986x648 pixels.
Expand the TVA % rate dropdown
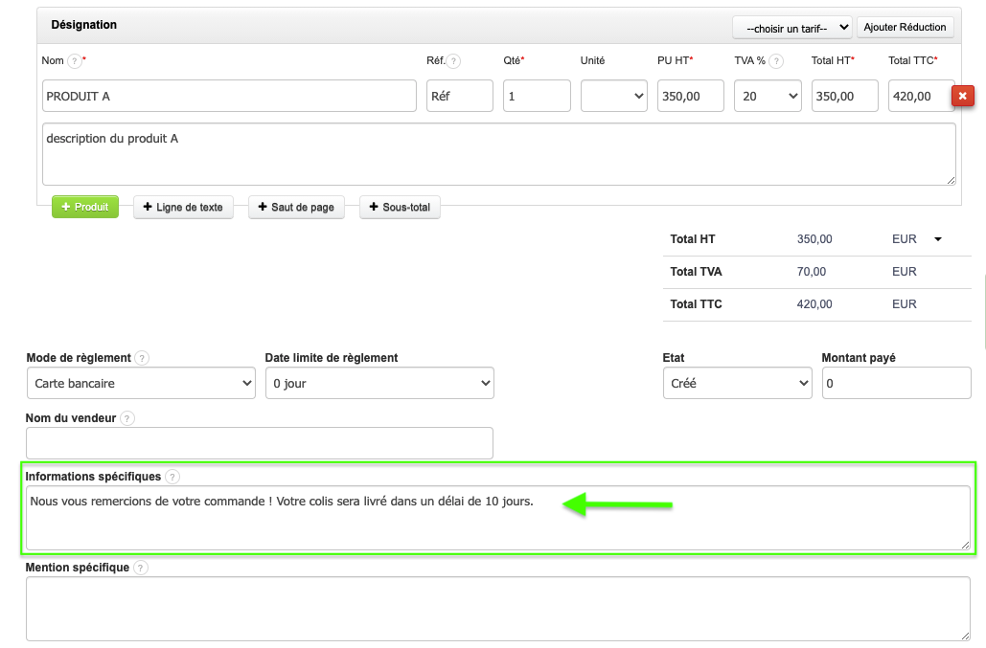coord(768,96)
